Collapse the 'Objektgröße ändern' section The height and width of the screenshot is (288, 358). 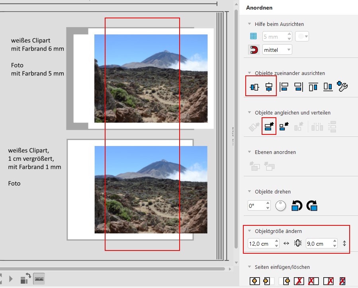point(250,231)
